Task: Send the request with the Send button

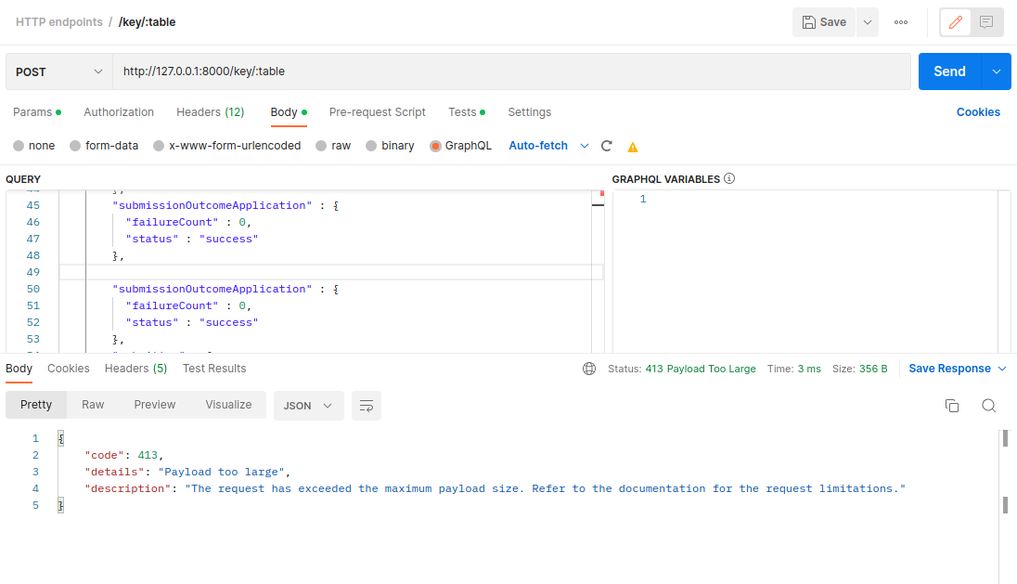Action: 949,71
